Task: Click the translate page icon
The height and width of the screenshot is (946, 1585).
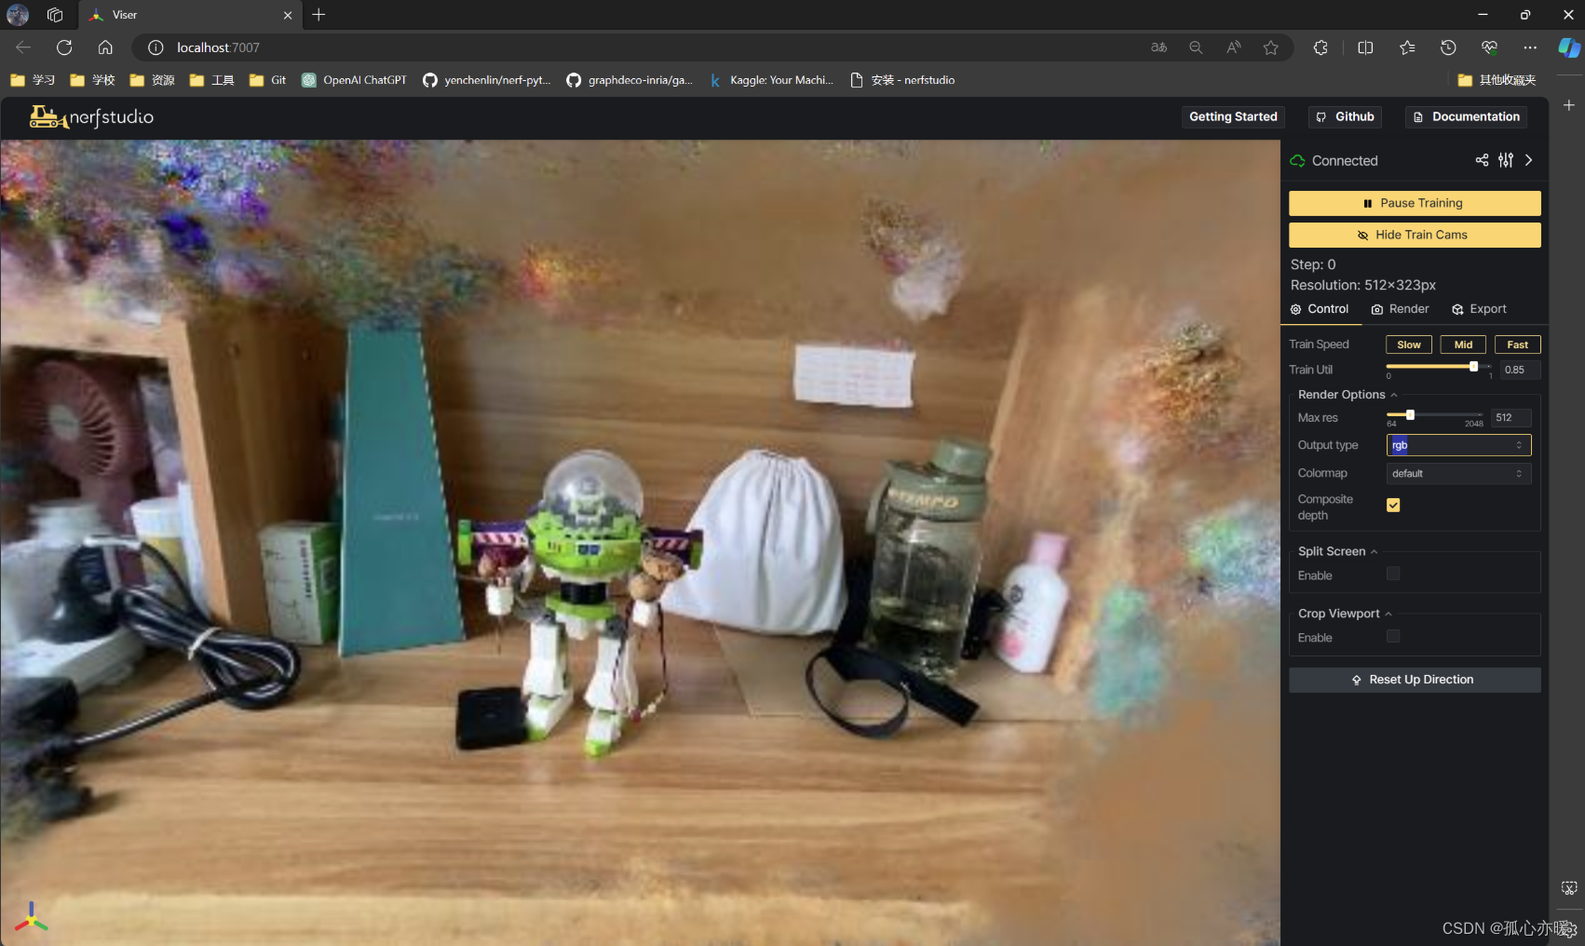Action: pyautogui.click(x=1159, y=47)
